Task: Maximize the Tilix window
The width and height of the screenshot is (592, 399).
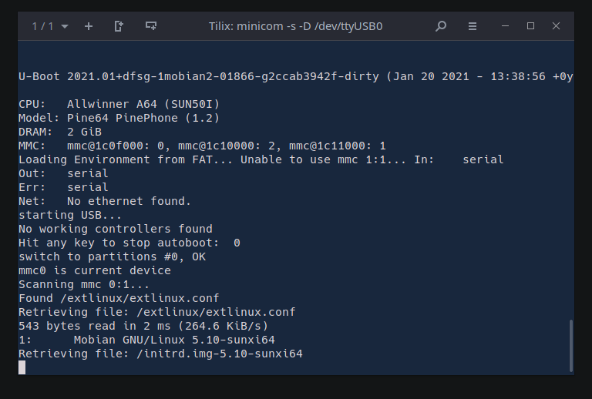Action: [x=530, y=26]
